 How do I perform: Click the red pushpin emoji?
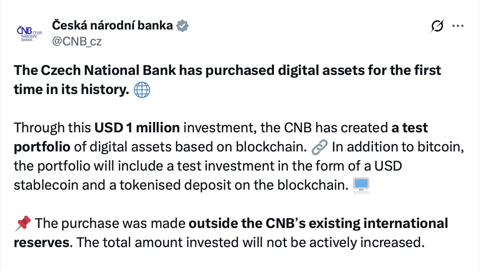[x=22, y=224]
